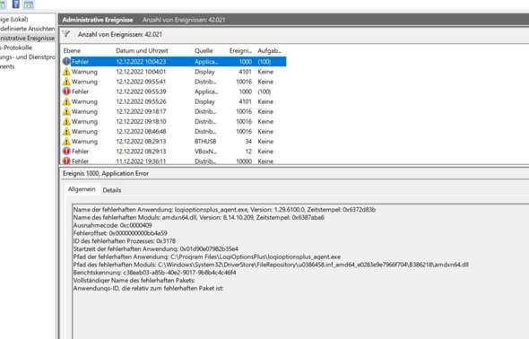Click '12.12.2022 09:18:10' date cell
Screen dimensions: 529x339
tap(141, 121)
